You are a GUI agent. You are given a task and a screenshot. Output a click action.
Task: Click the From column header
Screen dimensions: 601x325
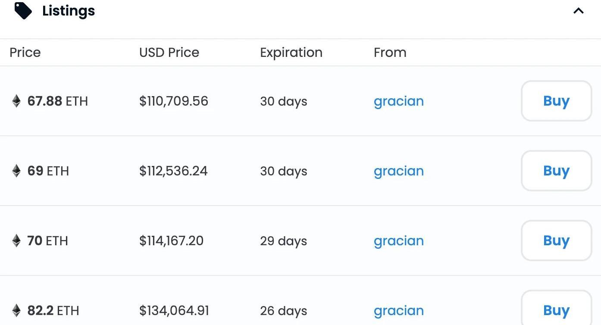pyautogui.click(x=390, y=53)
